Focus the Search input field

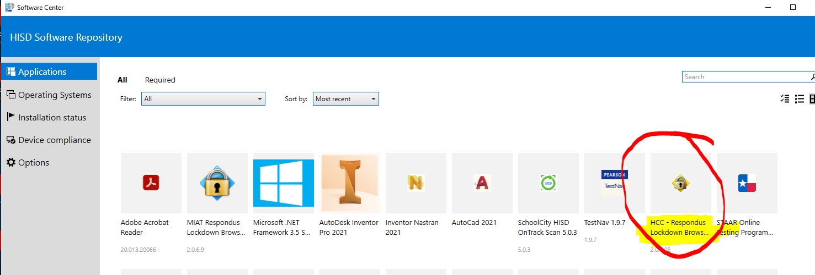point(745,77)
